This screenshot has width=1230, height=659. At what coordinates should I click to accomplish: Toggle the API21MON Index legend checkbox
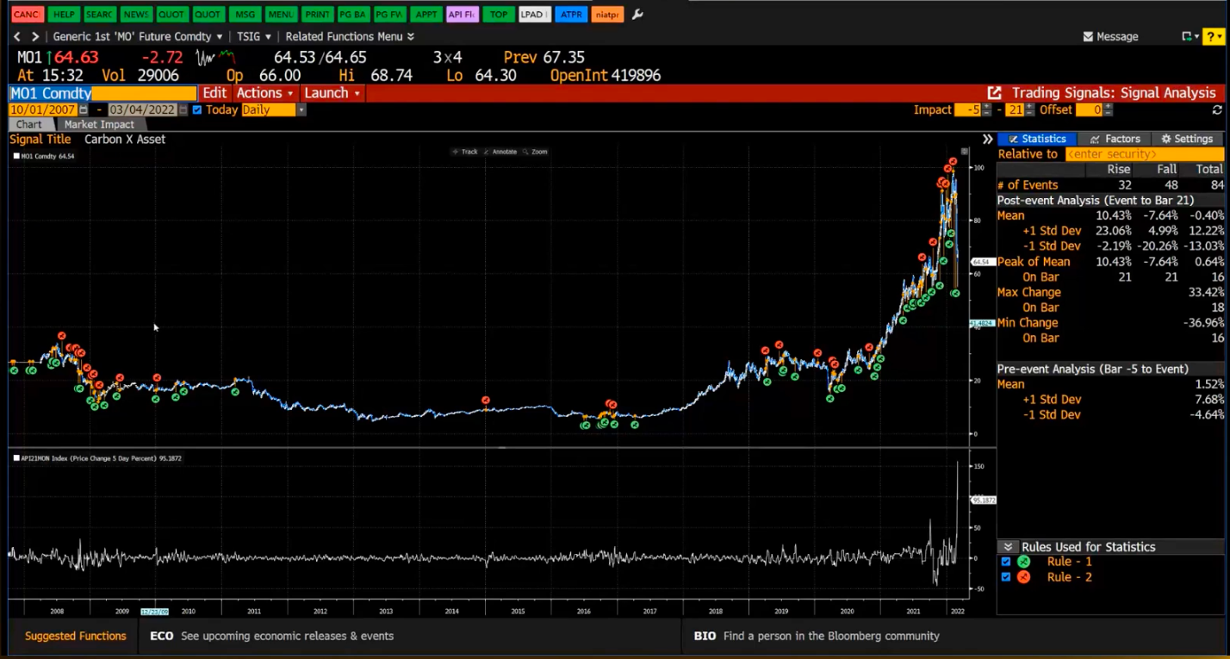16,458
